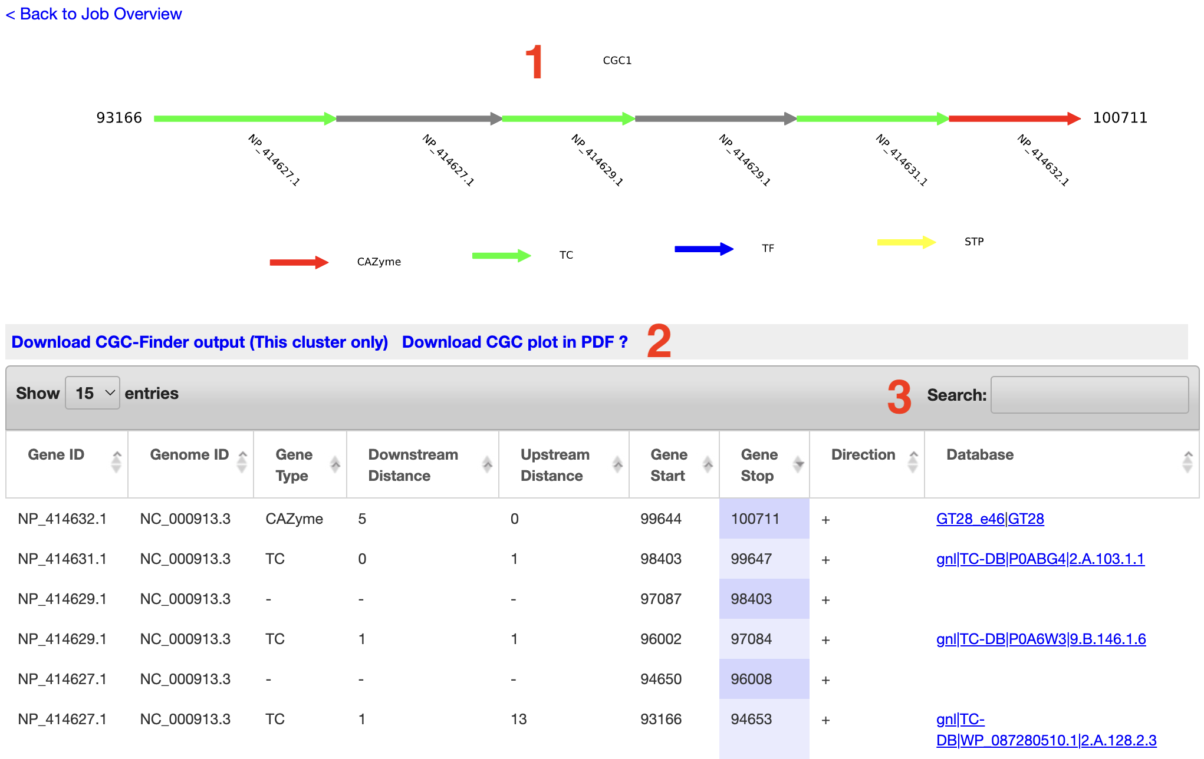The width and height of the screenshot is (1204, 759).
Task: Sort table by Genome ID column
Action: point(242,462)
